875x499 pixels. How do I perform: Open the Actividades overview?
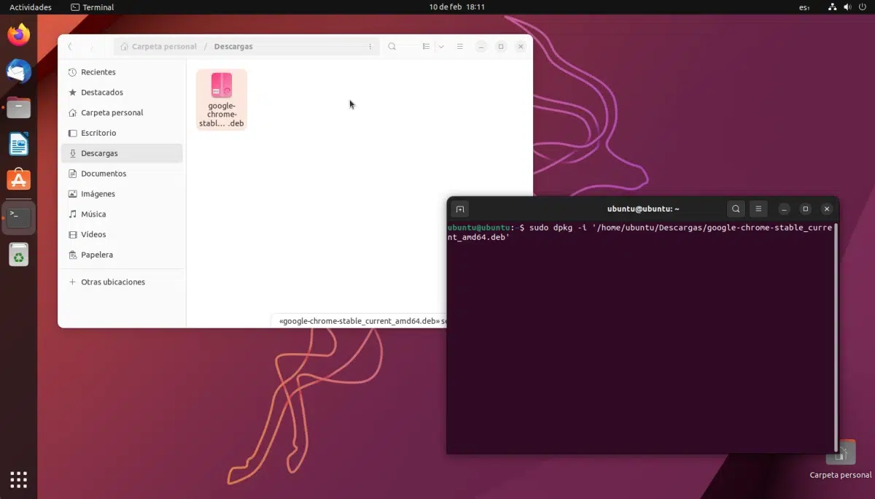point(30,7)
